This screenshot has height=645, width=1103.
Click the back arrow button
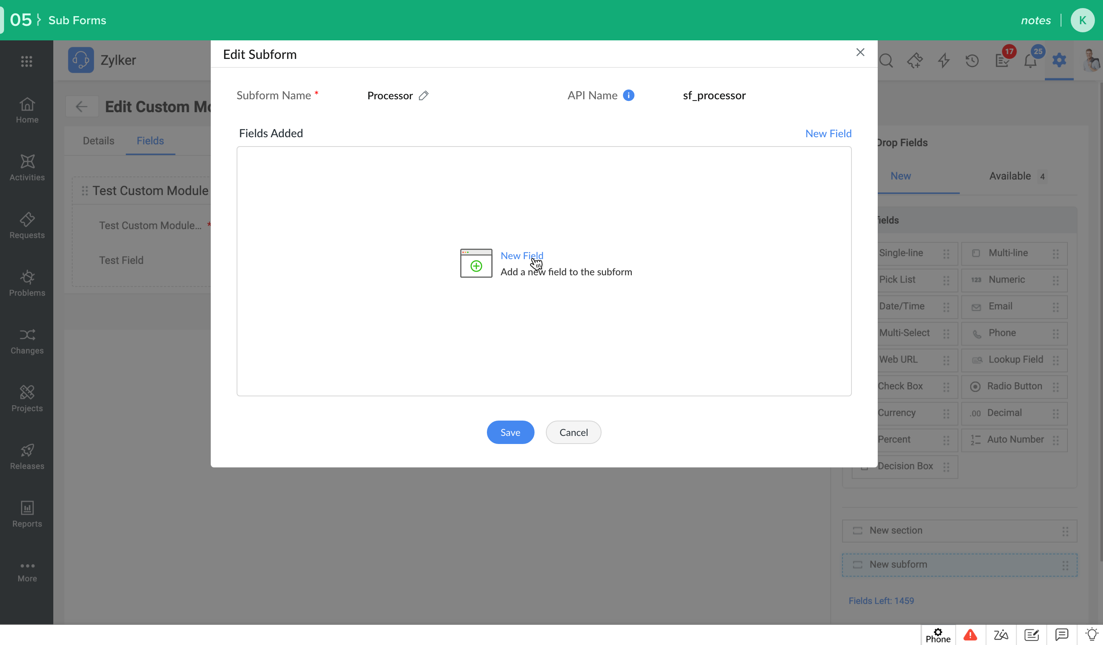click(x=82, y=106)
